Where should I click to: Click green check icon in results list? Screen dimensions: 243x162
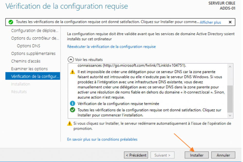[73, 110]
